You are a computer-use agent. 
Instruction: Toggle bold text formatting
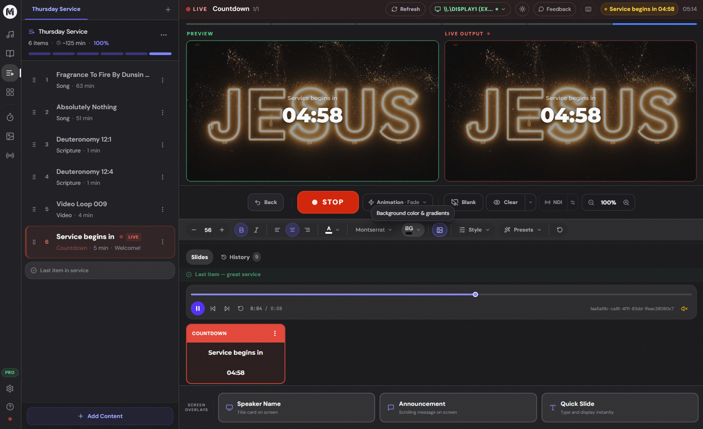click(x=241, y=229)
